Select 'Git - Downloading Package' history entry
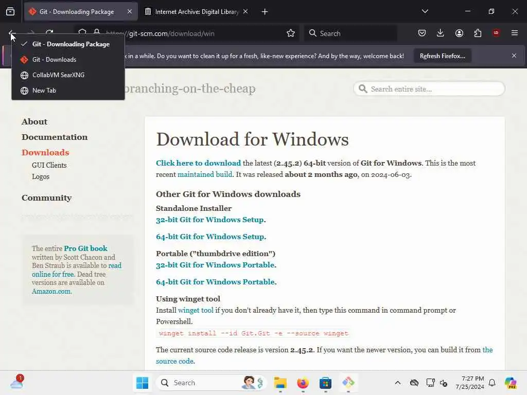Image resolution: width=527 pixels, height=395 pixels. [68, 44]
